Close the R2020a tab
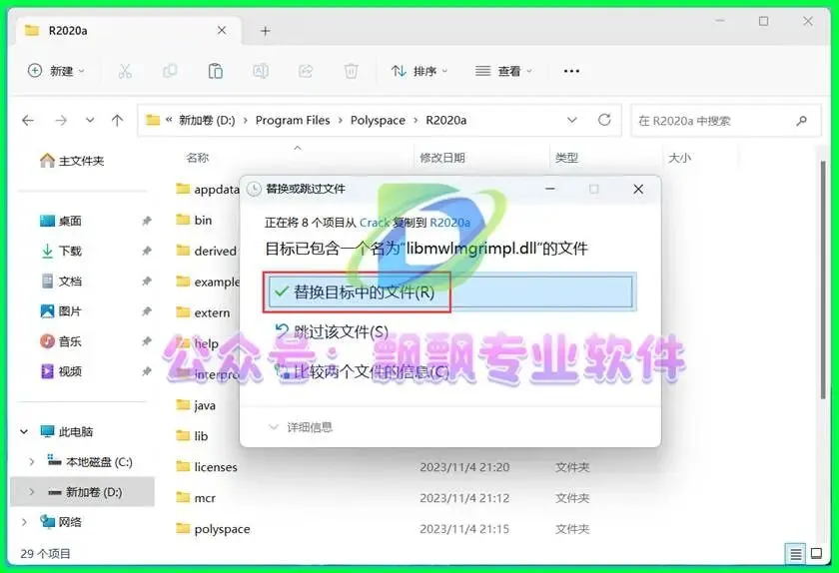 point(222,31)
